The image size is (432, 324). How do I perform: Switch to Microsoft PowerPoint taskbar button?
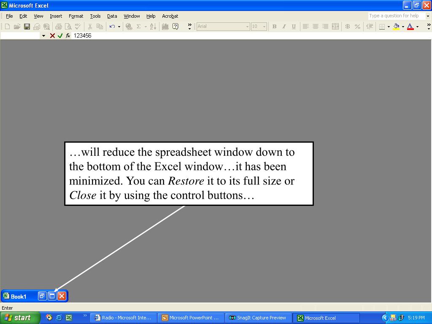(x=191, y=318)
